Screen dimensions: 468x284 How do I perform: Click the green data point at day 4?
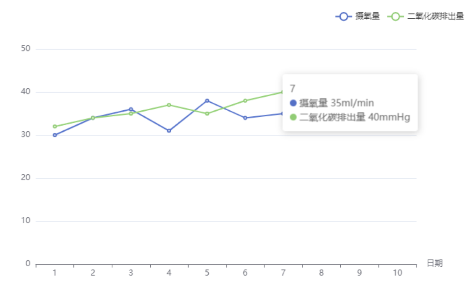point(169,105)
